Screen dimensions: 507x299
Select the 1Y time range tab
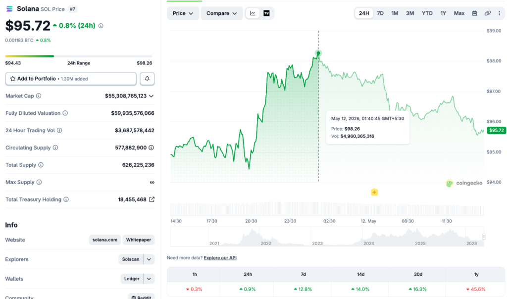pos(443,13)
